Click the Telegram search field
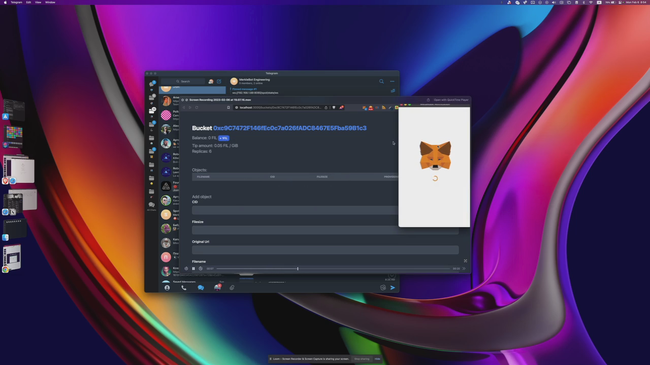Viewport: 650px width, 365px height. [x=183, y=81]
